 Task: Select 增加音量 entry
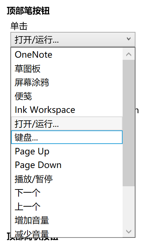coord(67,220)
